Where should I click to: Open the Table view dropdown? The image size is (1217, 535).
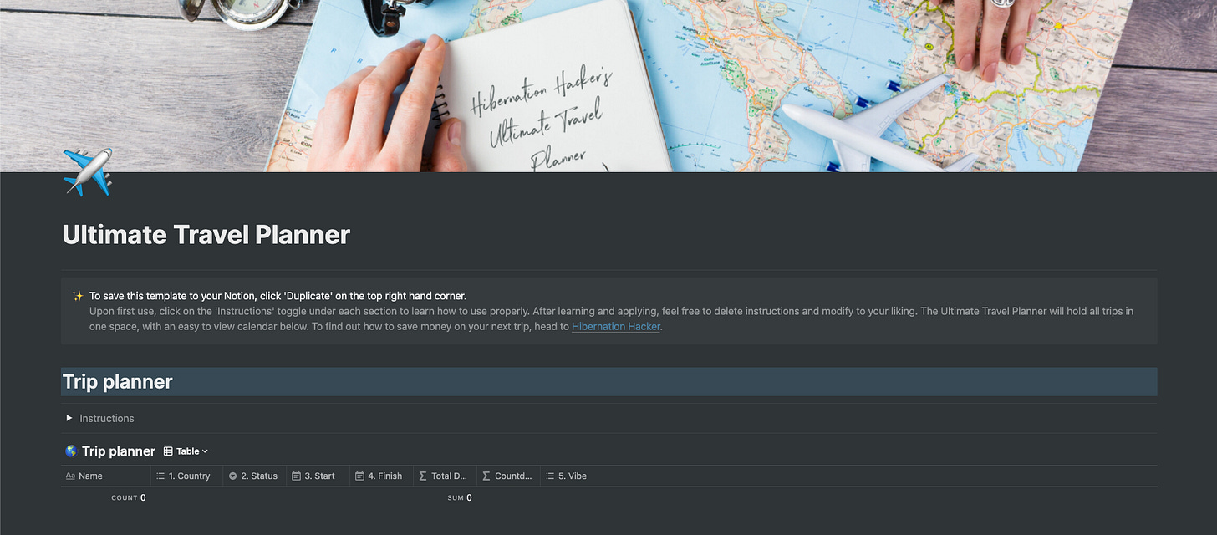(186, 451)
